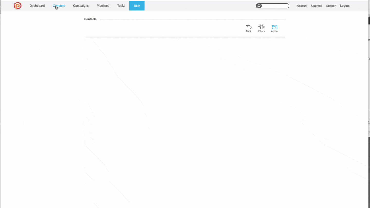Switch to the Tasks page
This screenshot has height=208, width=370.
coord(121,6)
